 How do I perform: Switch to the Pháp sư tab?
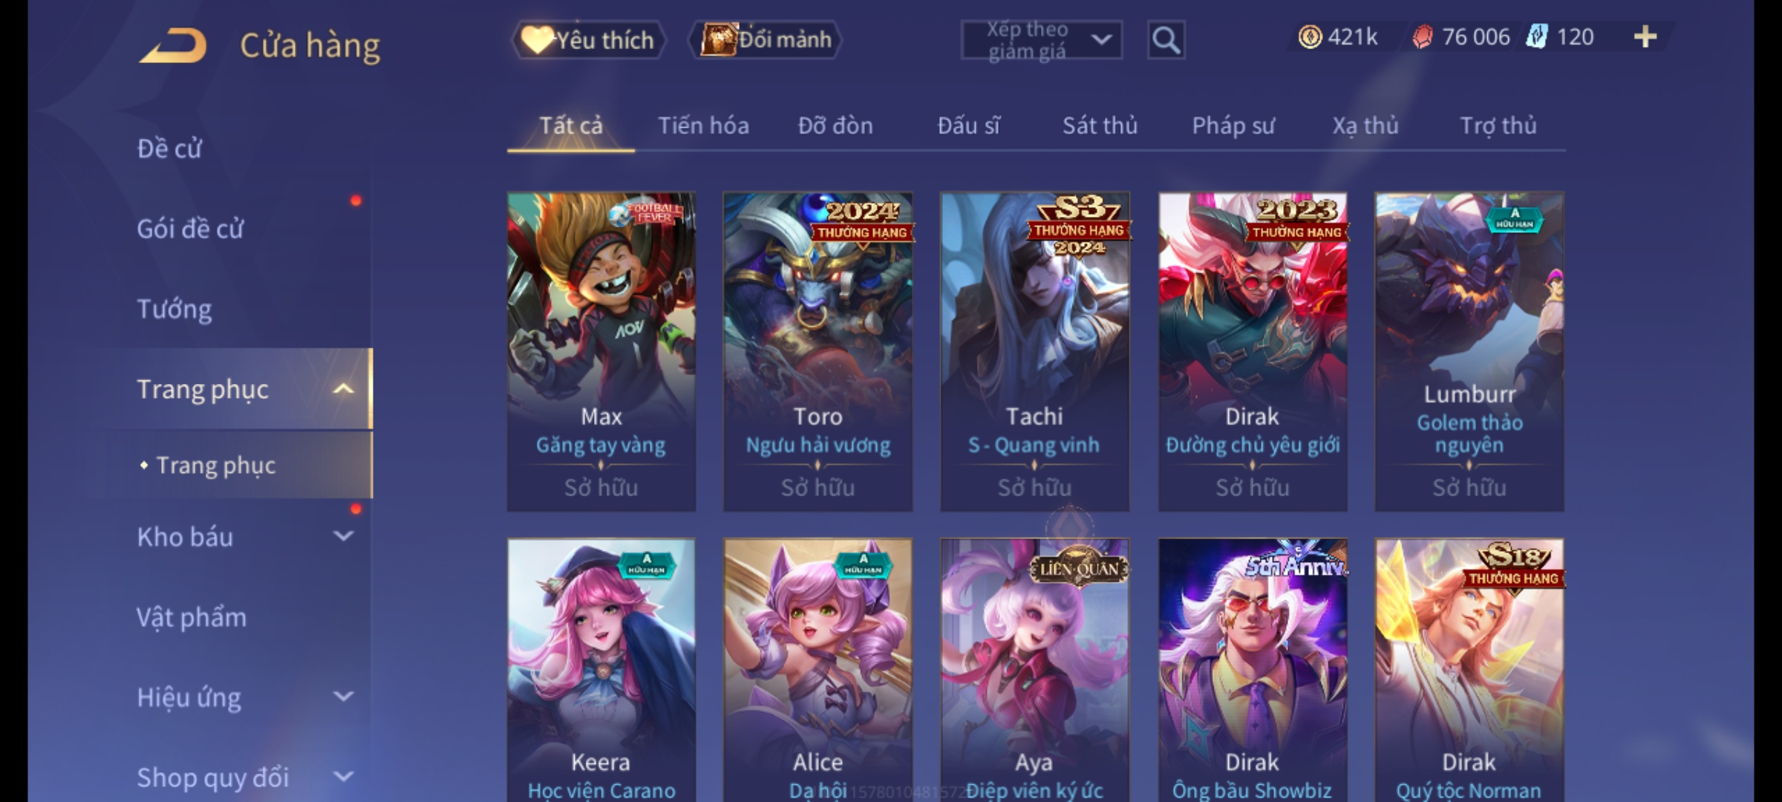(1233, 125)
